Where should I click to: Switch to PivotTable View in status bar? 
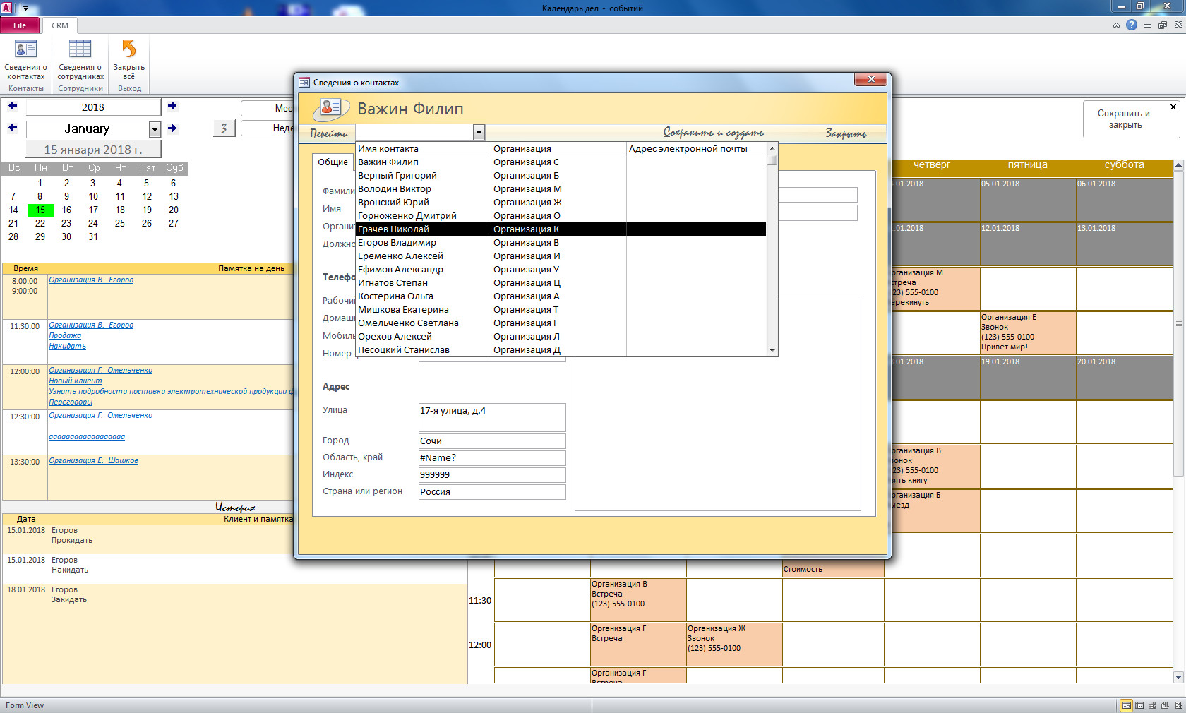(1152, 705)
